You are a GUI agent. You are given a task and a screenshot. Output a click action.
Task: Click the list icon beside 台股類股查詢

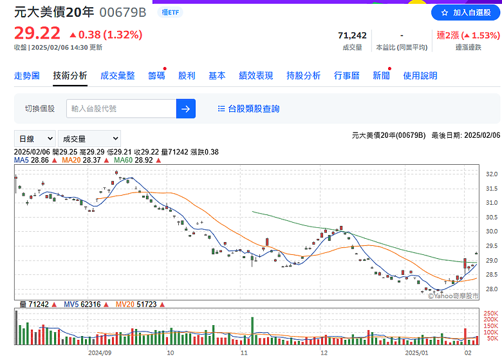pos(221,109)
